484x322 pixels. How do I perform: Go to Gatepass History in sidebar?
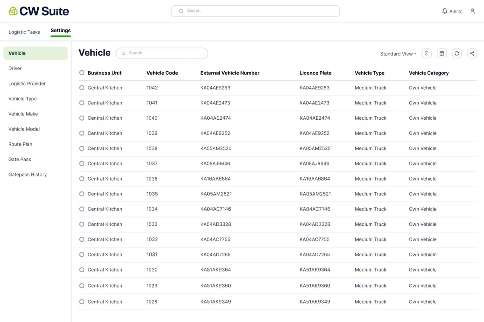(27, 175)
